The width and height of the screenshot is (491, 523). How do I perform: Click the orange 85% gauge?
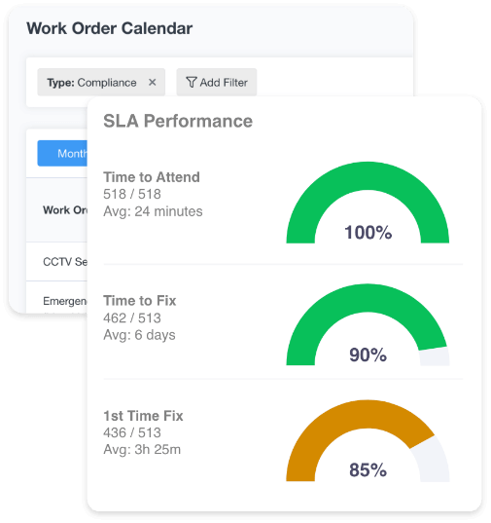pyautogui.click(x=368, y=440)
